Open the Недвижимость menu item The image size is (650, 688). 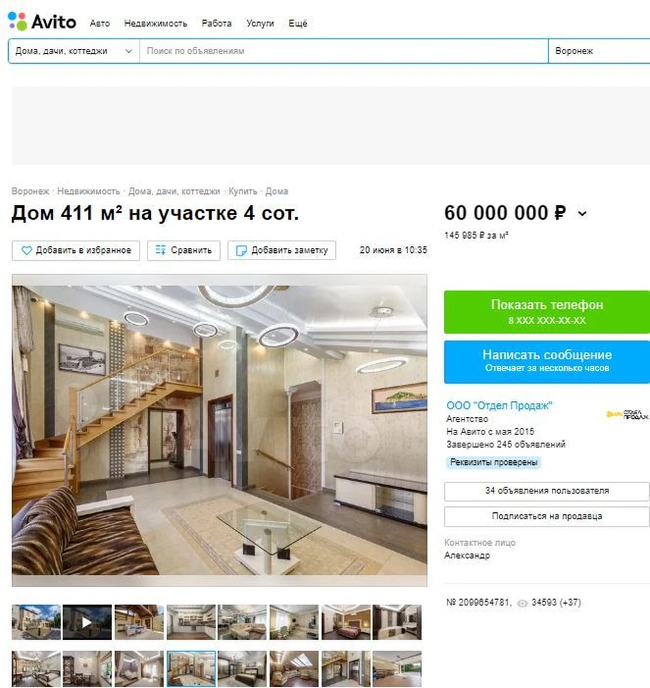click(156, 23)
